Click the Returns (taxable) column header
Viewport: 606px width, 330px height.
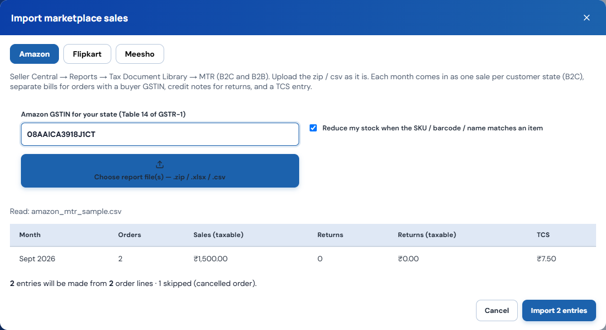(426, 235)
